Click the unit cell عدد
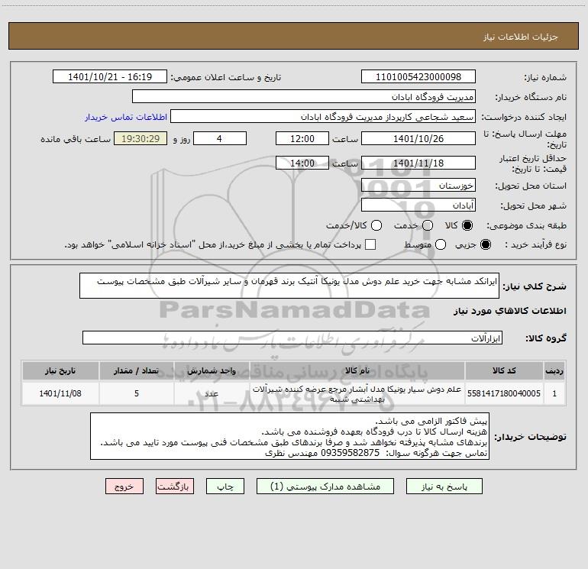The image size is (588, 569). point(212,393)
